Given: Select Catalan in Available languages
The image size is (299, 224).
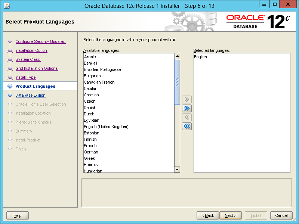Looking at the screenshot, I should [x=129, y=88].
